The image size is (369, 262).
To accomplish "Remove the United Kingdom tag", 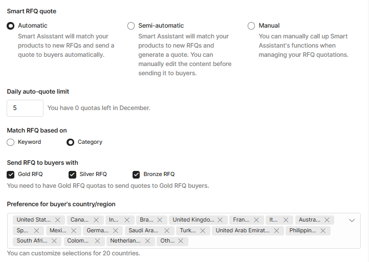I will click(220, 220).
